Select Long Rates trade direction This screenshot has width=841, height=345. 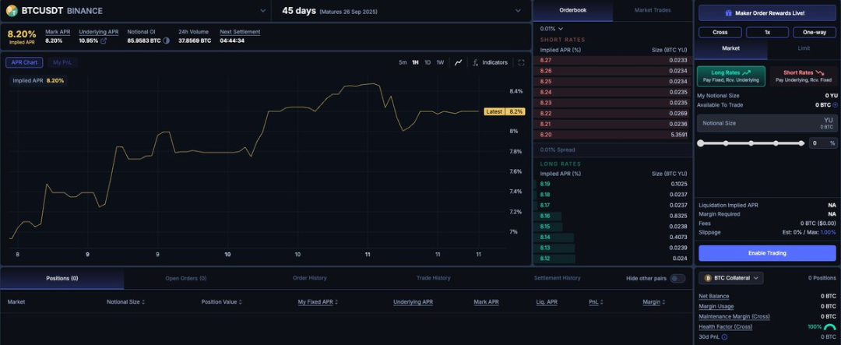(x=730, y=76)
